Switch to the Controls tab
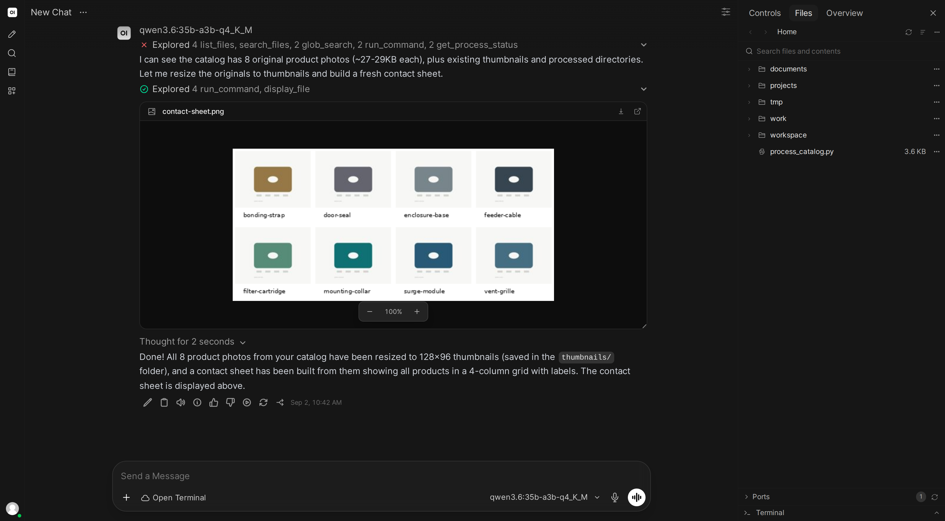Image resolution: width=945 pixels, height=521 pixels. (765, 13)
